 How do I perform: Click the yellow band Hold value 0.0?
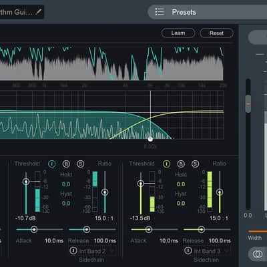(x=181, y=184)
